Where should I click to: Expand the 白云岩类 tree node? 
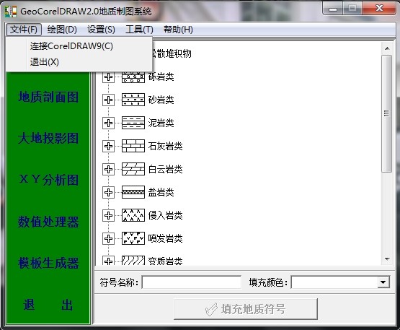tap(108, 169)
